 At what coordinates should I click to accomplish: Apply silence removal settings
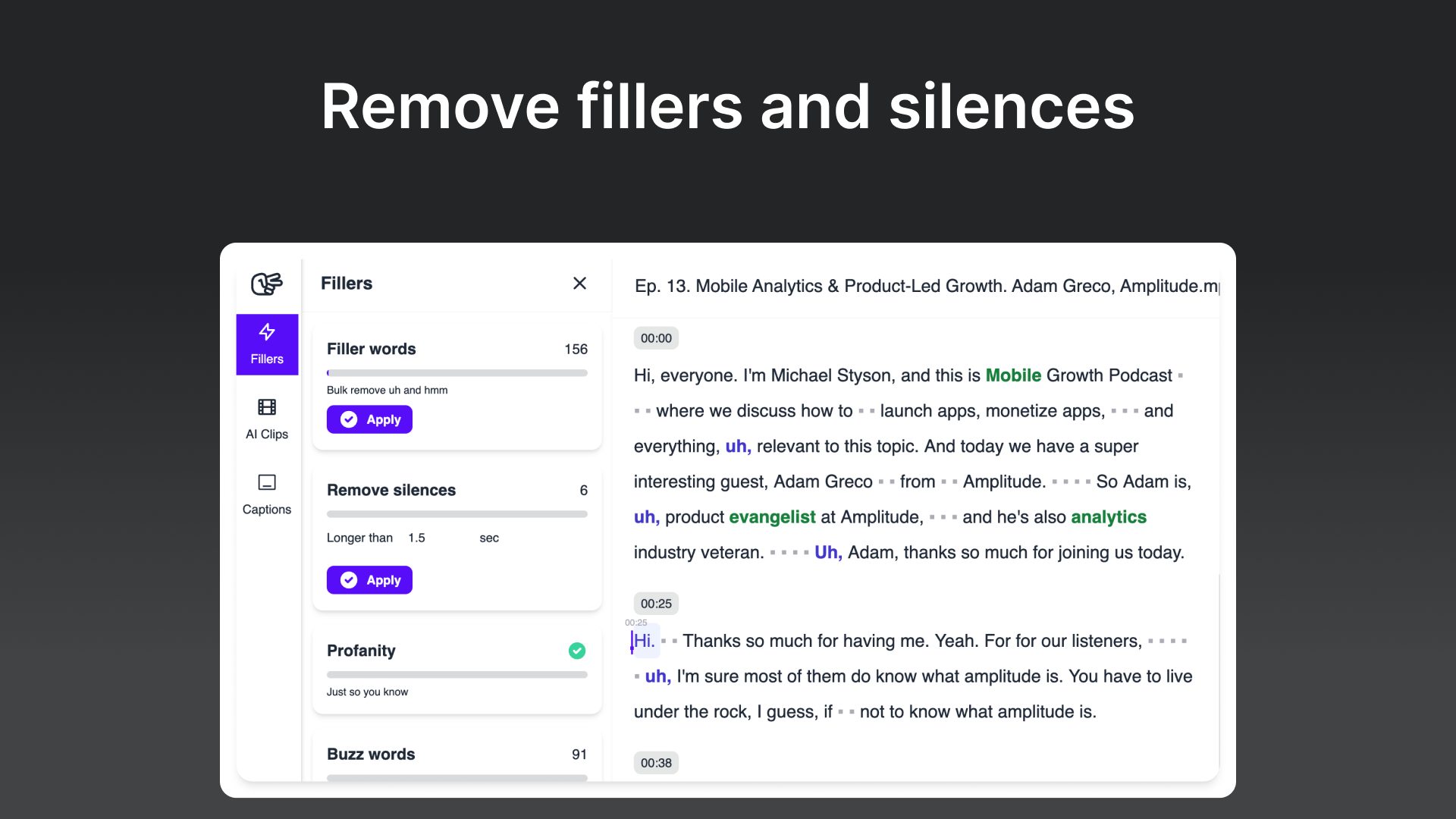(x=369, y=579)
